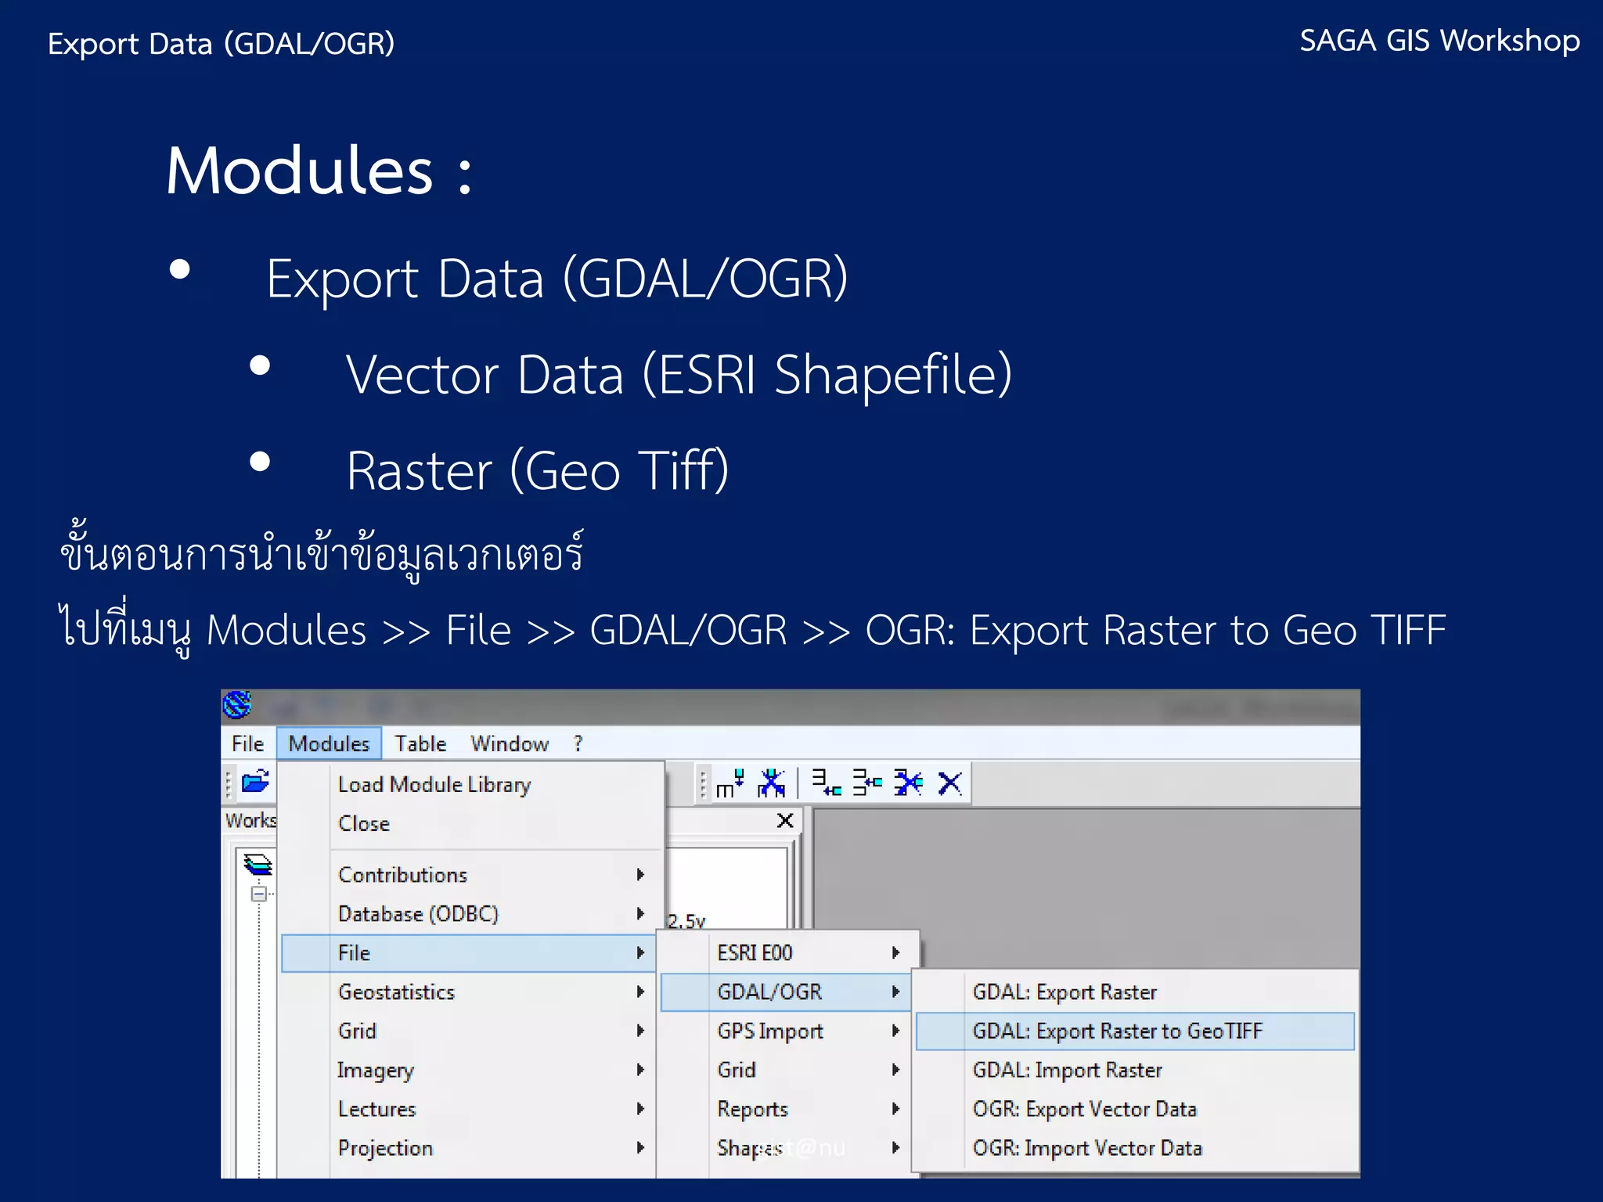The width and height of the screenshot is (1603, 1202).
Task: Expand the Projection submenu
Action: [468, 1149]
